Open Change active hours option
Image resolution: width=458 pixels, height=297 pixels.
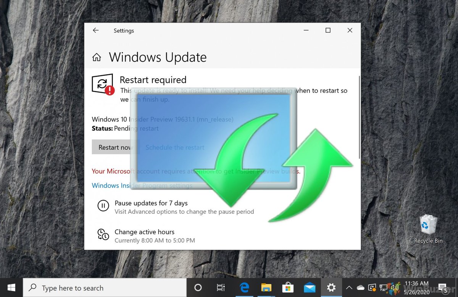click(144, 232)
